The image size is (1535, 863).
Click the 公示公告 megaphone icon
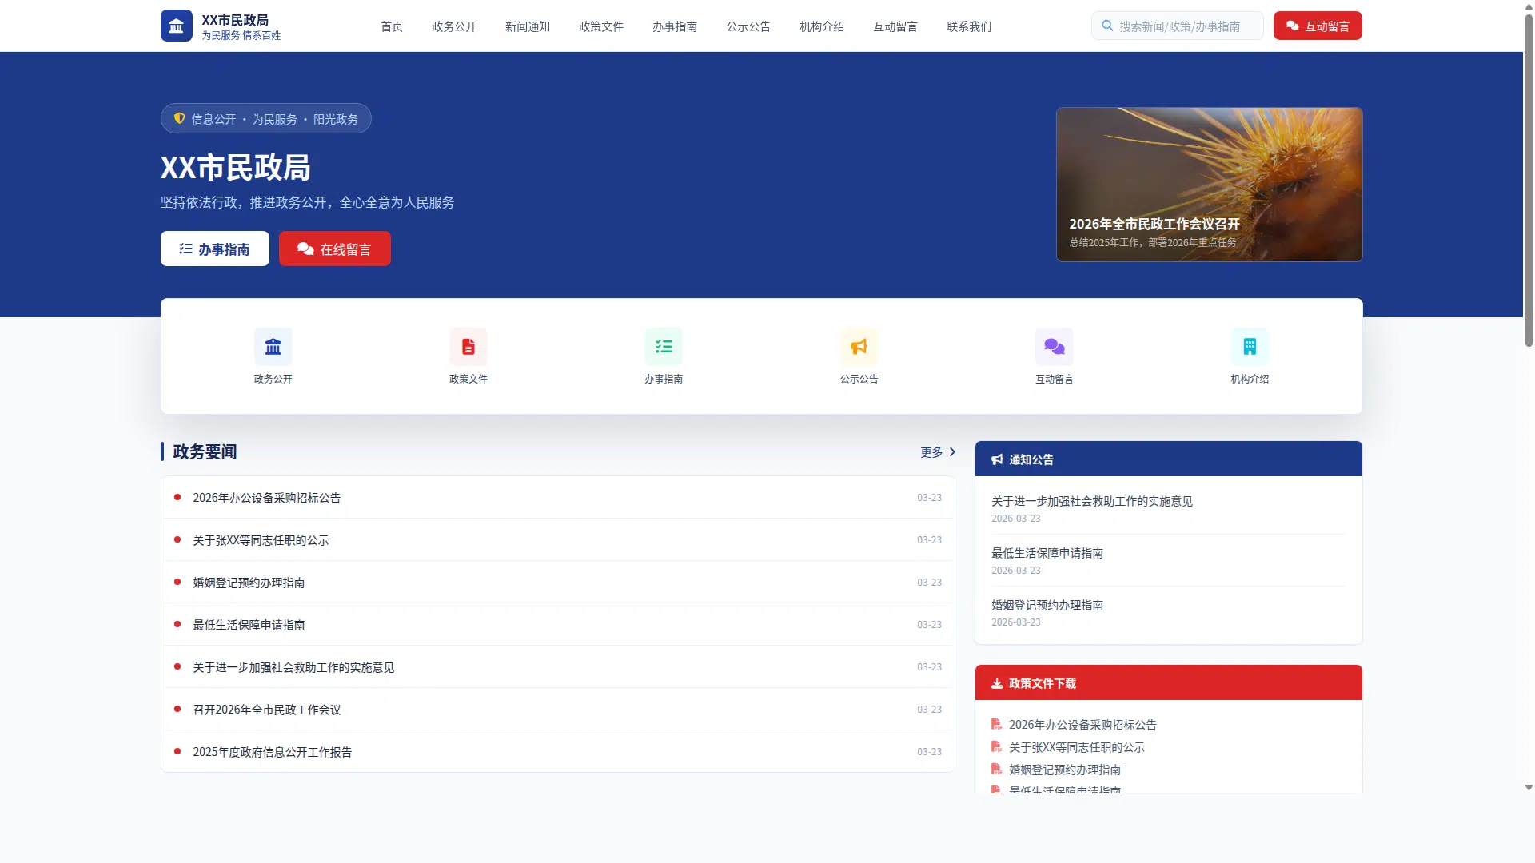click(859, 347)
